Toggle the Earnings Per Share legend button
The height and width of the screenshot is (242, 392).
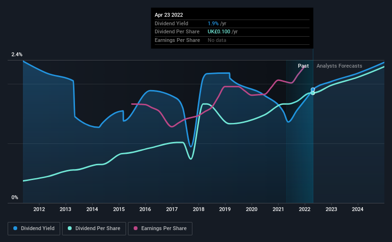point(160,229)
